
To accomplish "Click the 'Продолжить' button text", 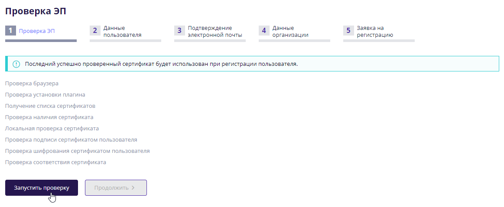I will pyautogui.click(x=111, y=188).
